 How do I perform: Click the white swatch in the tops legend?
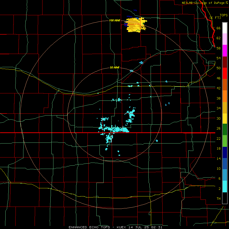225,28
